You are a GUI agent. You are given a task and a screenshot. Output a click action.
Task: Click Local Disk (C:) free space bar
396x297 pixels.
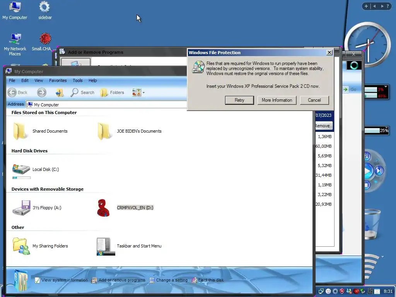click(22, 178)
